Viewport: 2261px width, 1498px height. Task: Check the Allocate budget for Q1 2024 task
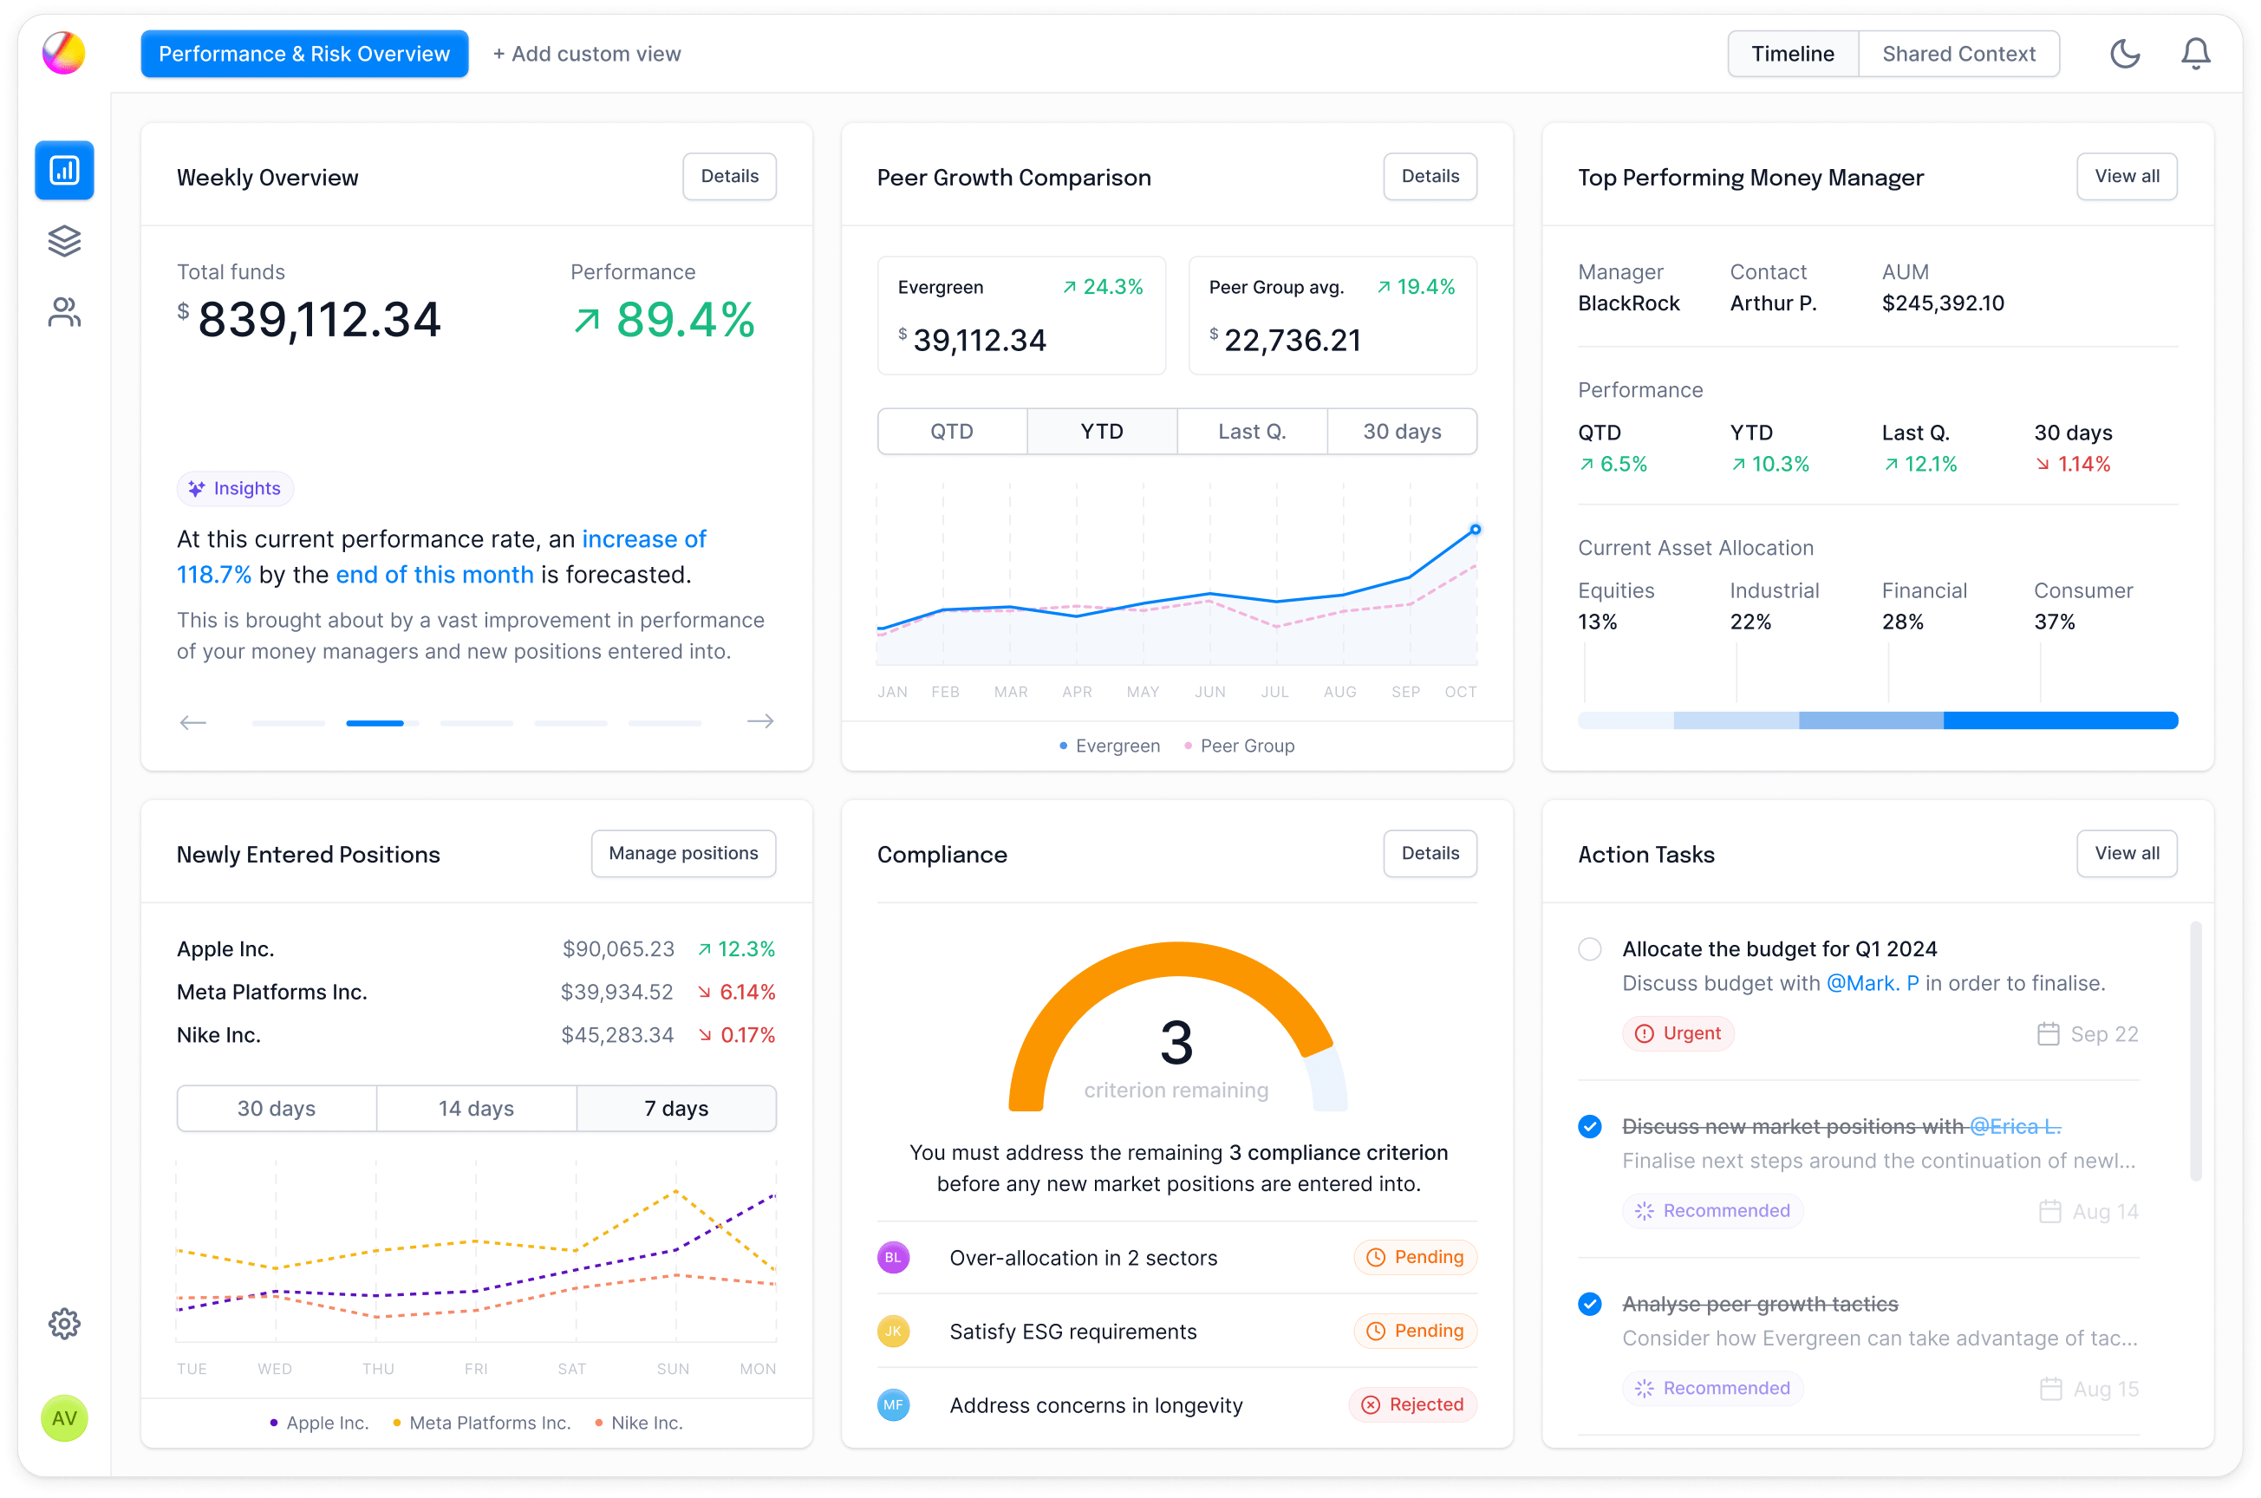pyautogui.click(x=1589, y=948)
